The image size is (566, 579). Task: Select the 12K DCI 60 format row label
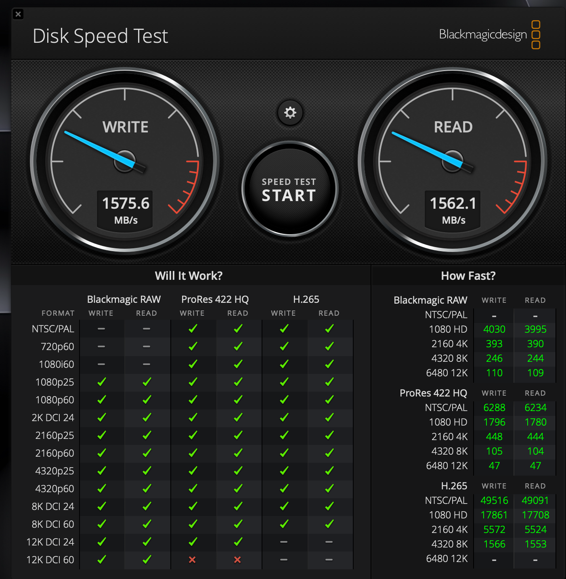point(50,560)
